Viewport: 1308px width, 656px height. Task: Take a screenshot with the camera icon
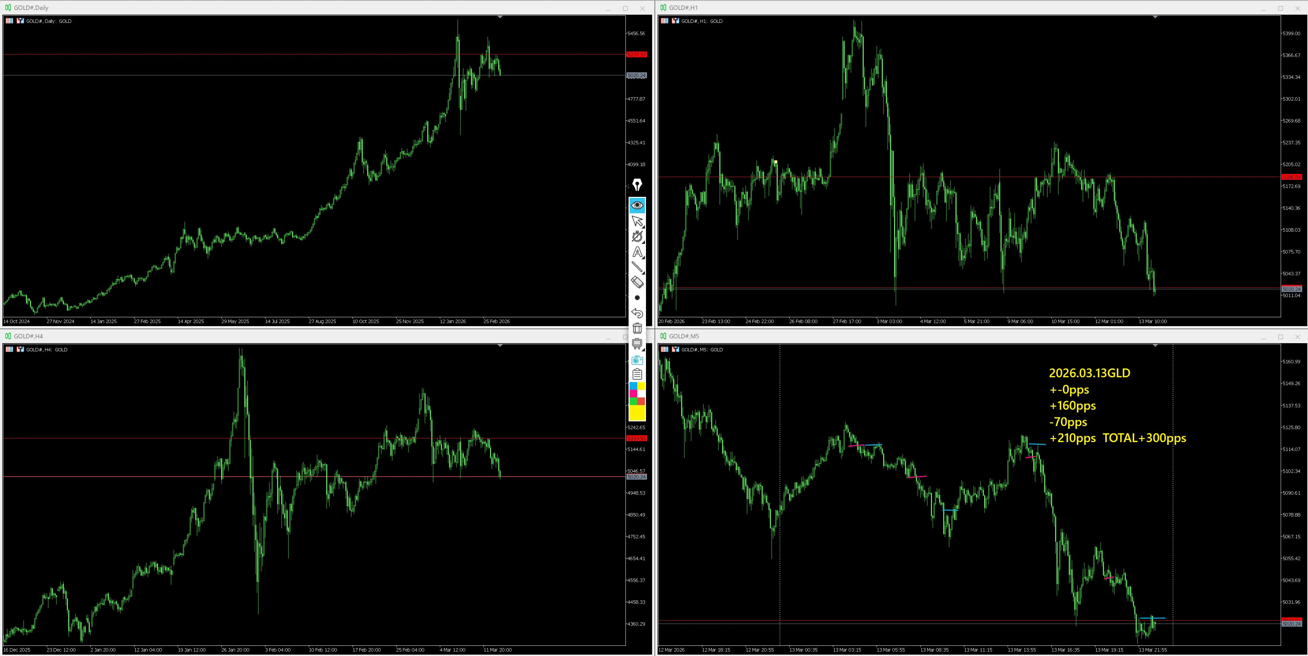pyautogui.click(x=637, y=360)
